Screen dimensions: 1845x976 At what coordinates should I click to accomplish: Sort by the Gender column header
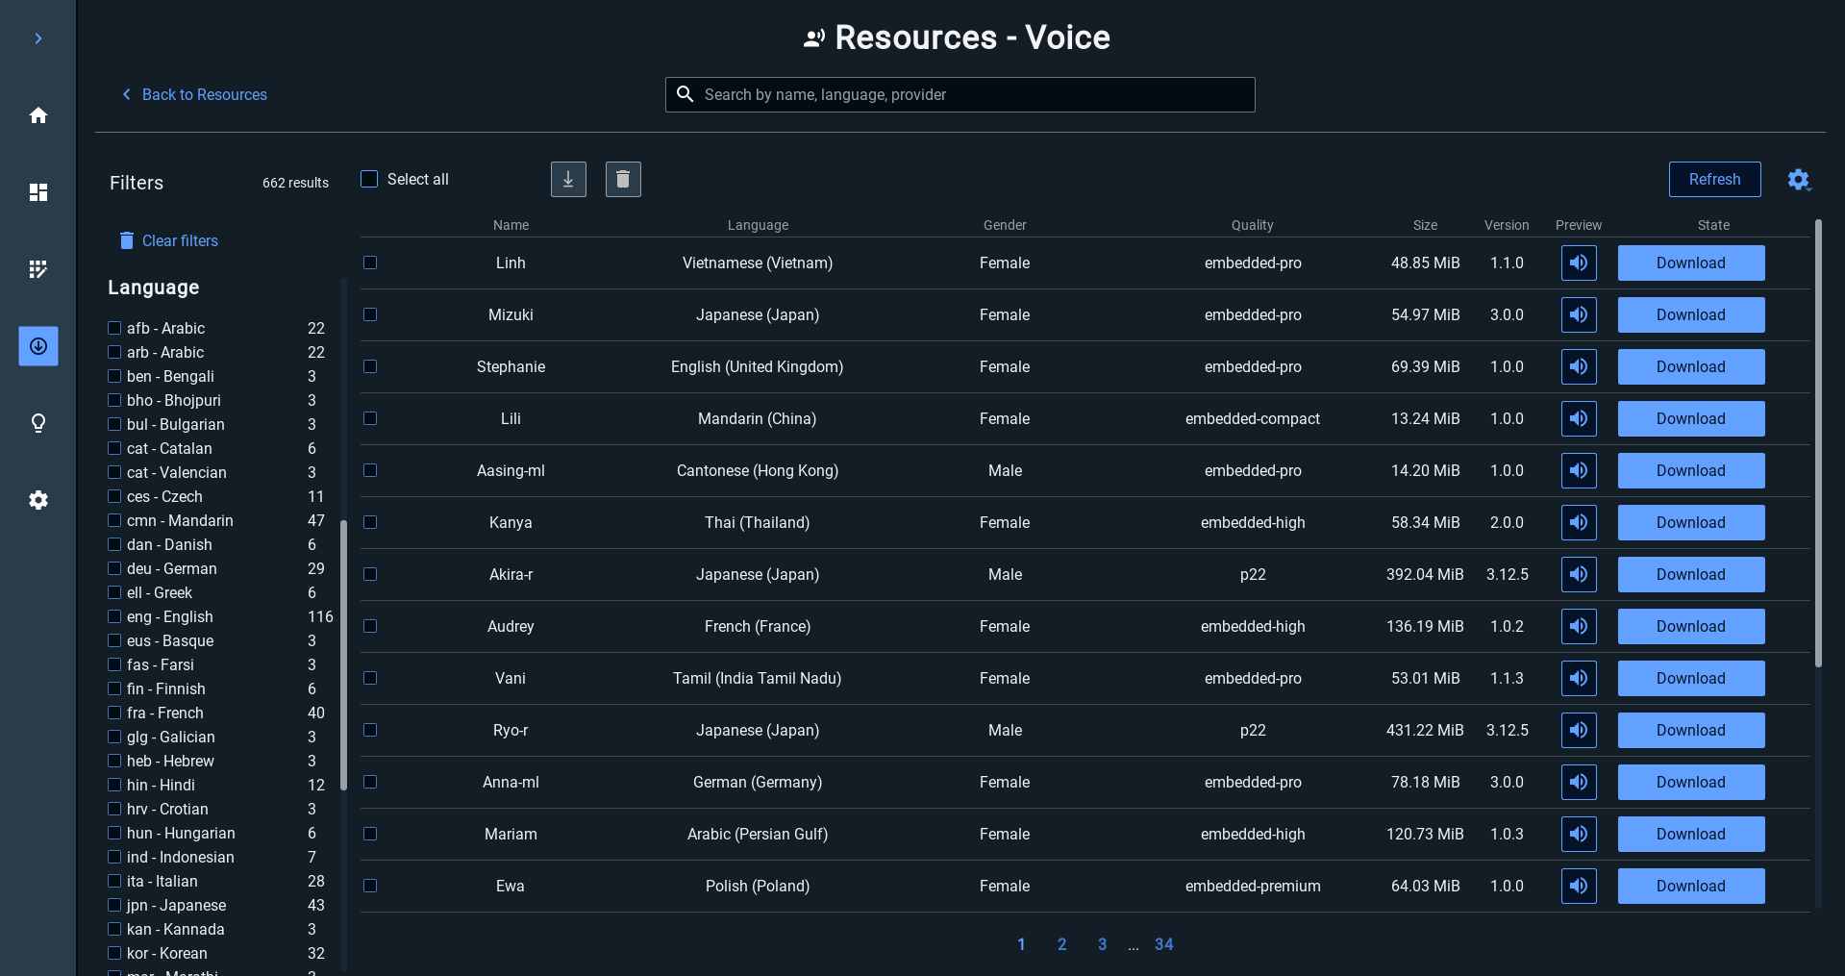(x=1005, y=225)
